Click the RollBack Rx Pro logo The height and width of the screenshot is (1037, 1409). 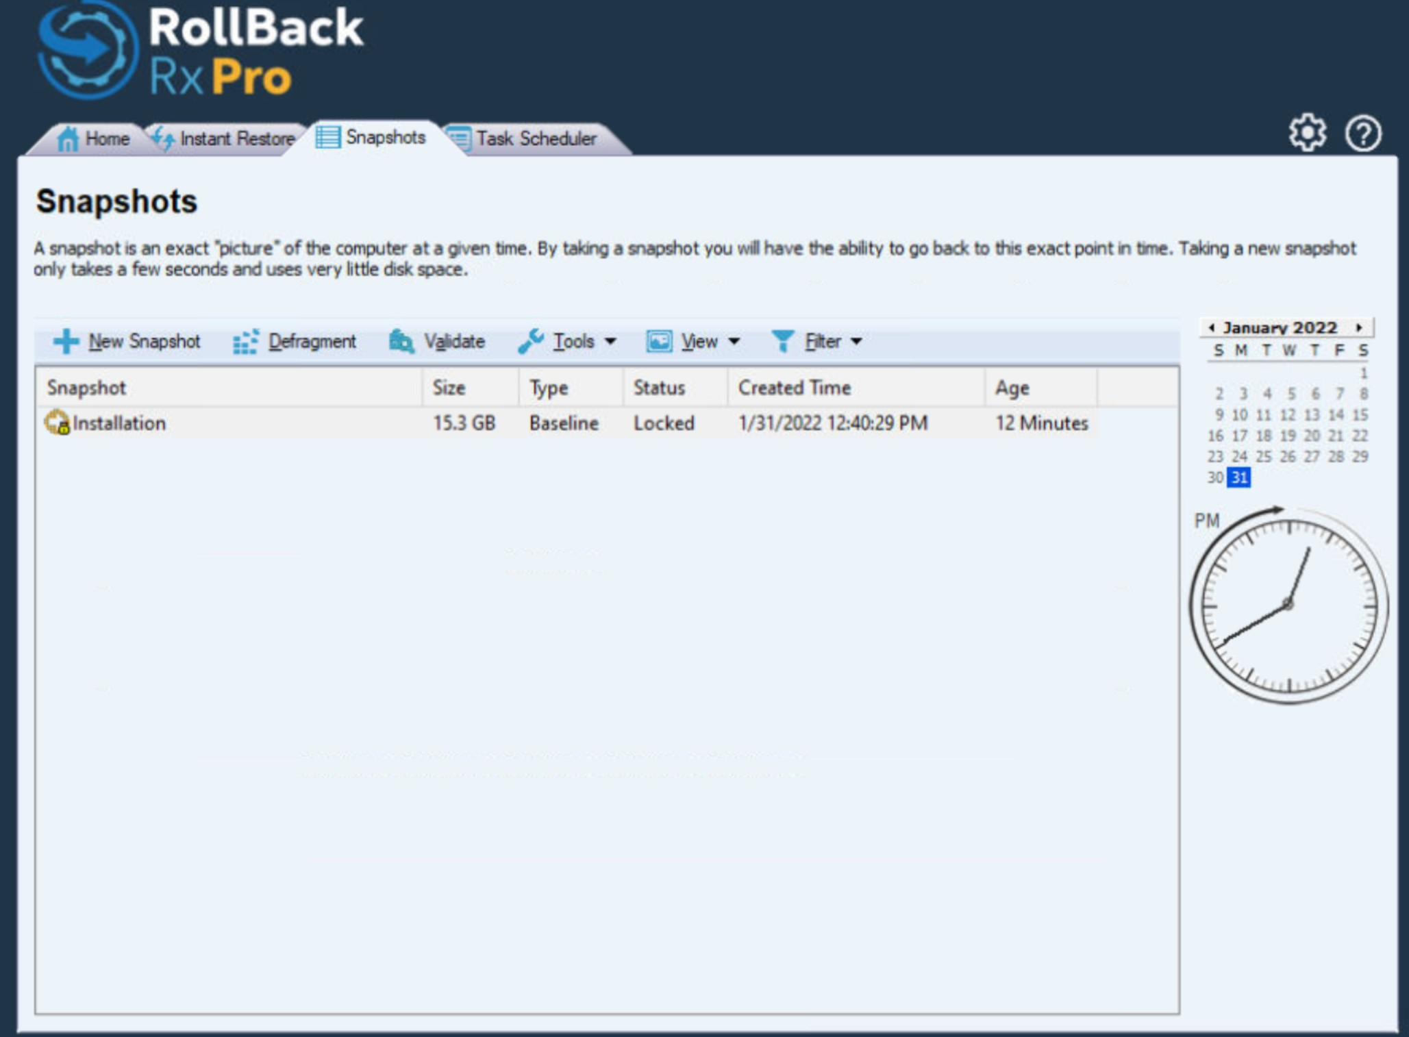click(x=201, y=51)
